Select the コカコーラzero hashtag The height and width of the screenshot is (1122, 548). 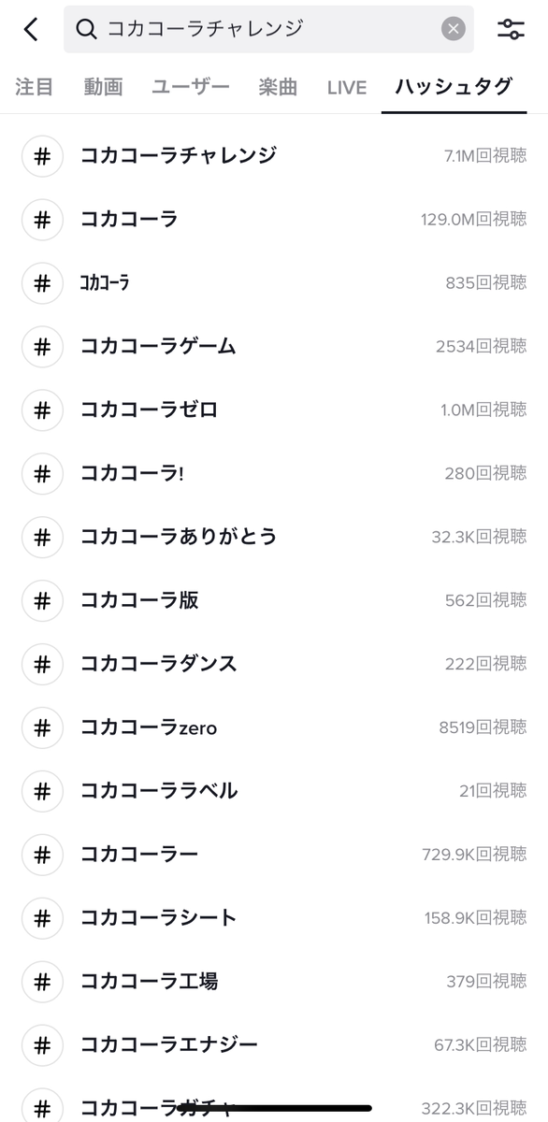tap(274, 727)
